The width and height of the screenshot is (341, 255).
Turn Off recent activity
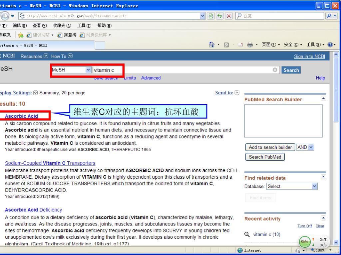click(x=304, y=226)
